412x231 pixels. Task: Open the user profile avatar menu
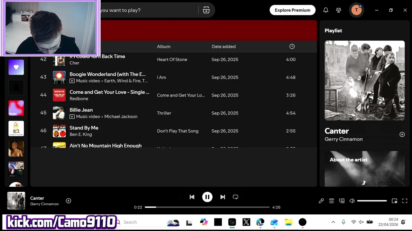(x=356, y=10)
